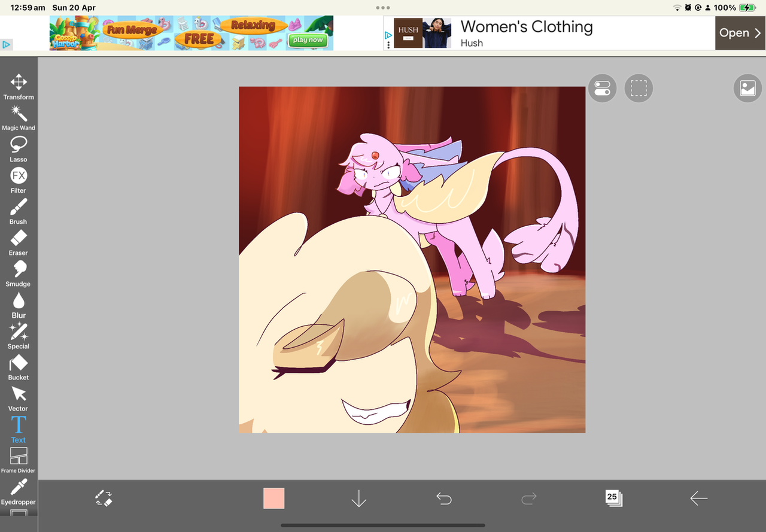Image resolution: width=766 pixels, height=532 pixels.
Task: Click the Hush model thumbnail image
Action: pos(437,33)
